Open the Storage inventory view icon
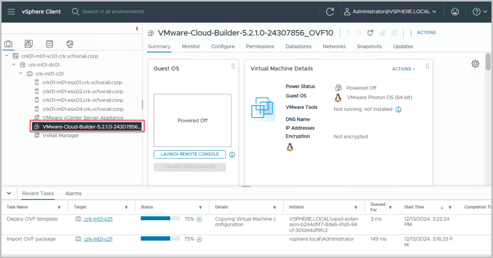This screenshot has width=493, height=258. [x=49, y=44]
